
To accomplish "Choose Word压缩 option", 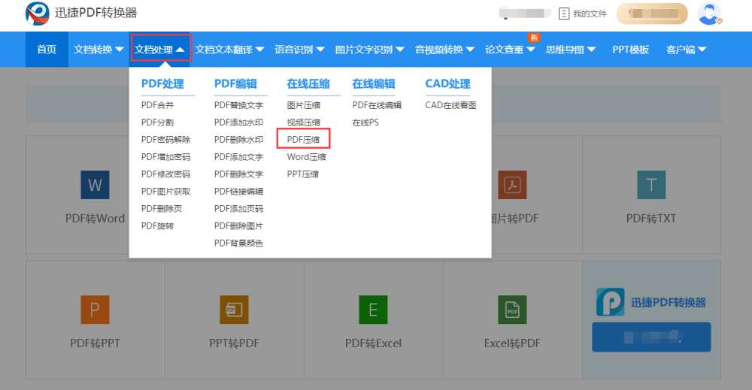I will point(307,157).
